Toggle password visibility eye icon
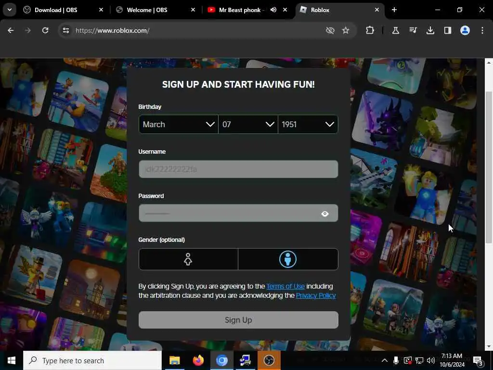Screen dimensions: 493x370 click(x=325, y=213)
